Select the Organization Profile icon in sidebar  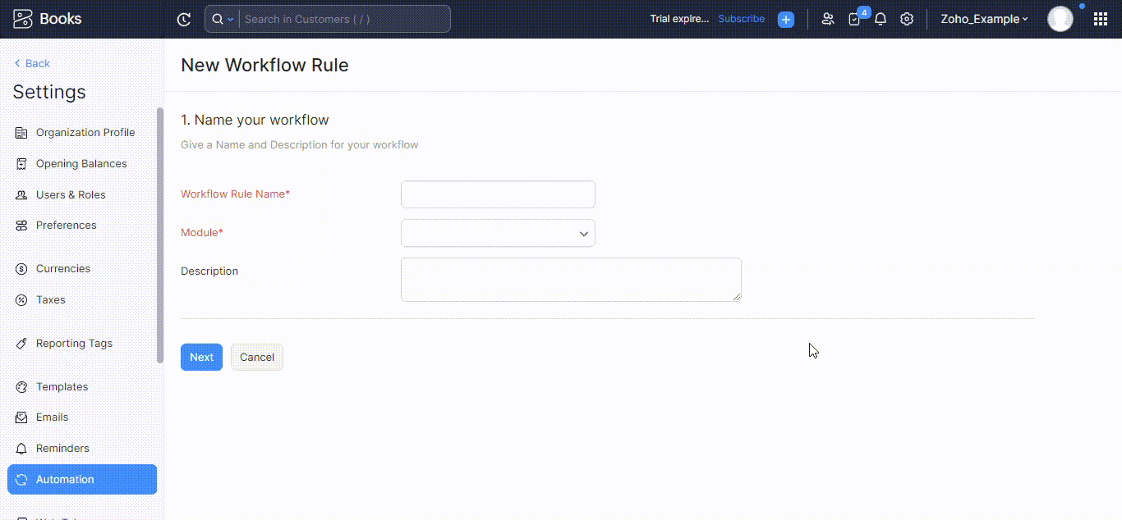(22, 132)
